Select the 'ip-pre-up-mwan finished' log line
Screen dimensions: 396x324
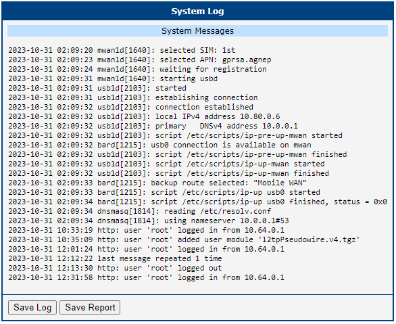coord(178,155)
